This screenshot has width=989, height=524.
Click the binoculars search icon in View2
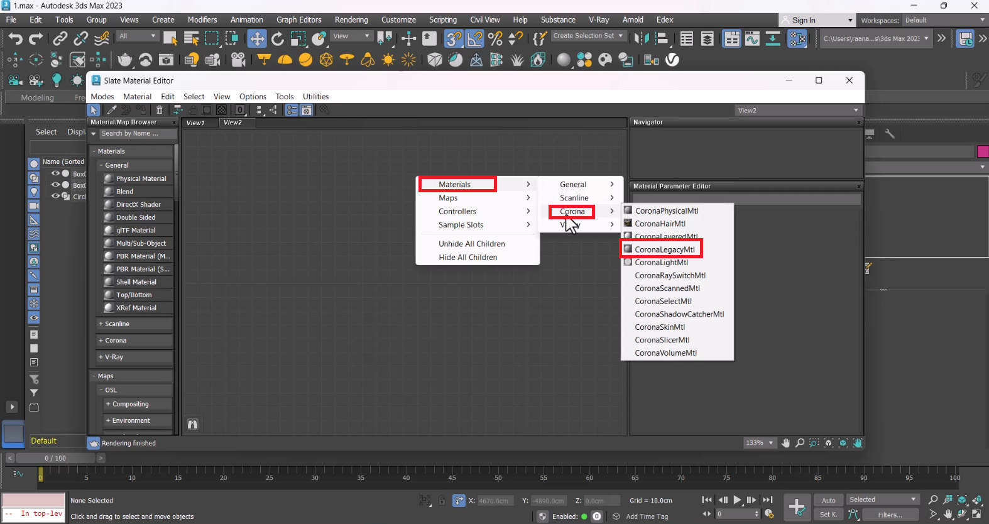193,424
